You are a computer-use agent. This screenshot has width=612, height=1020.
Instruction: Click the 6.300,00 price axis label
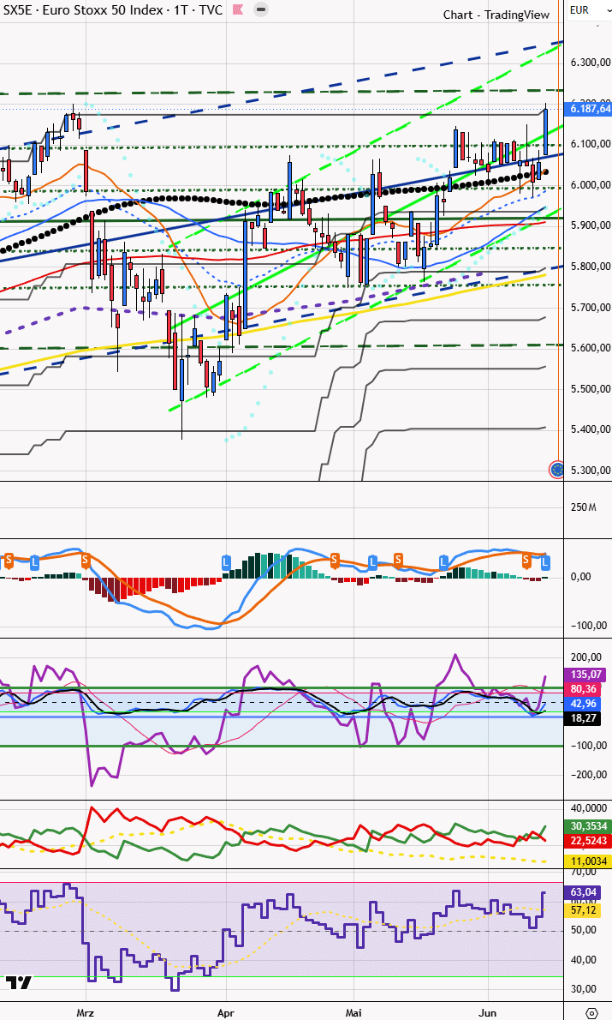click(590, 63)
